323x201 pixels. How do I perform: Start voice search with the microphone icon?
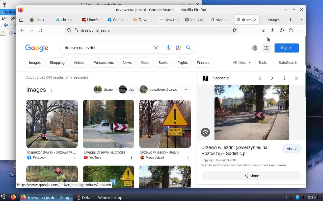(168, 48)
